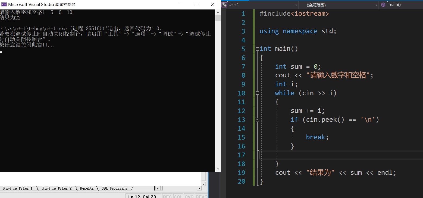
Task: Collapse the int main() code block
Action: 257,49
